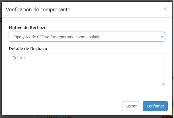The image size is (174, 118).
Task: Click the 'Verificación de comprobante' title
Action: click(x=38, y=10)
